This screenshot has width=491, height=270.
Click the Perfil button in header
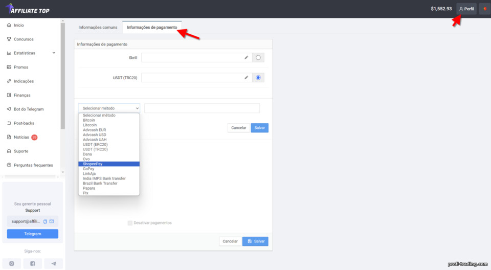[466, 9]
